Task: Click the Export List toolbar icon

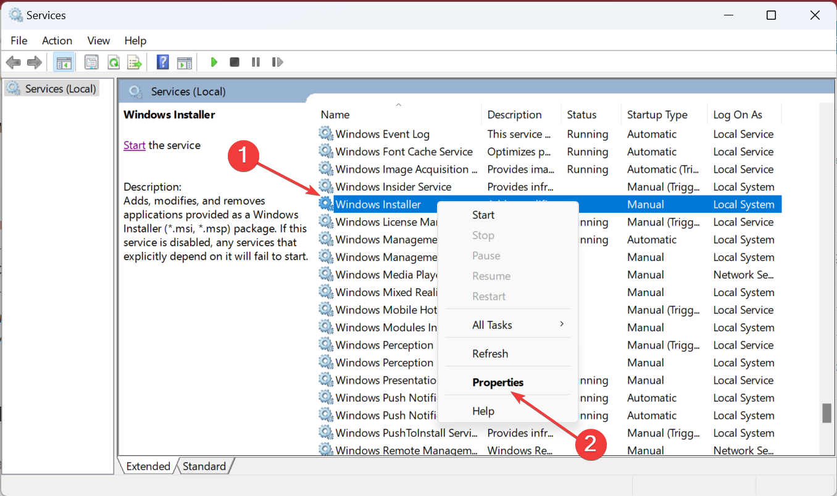Action: click(135, 62)
